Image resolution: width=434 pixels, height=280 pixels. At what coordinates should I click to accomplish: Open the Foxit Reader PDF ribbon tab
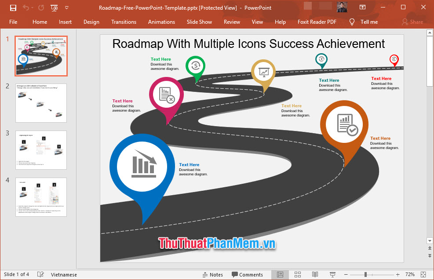pyautogui.click(x=317, y=22)
